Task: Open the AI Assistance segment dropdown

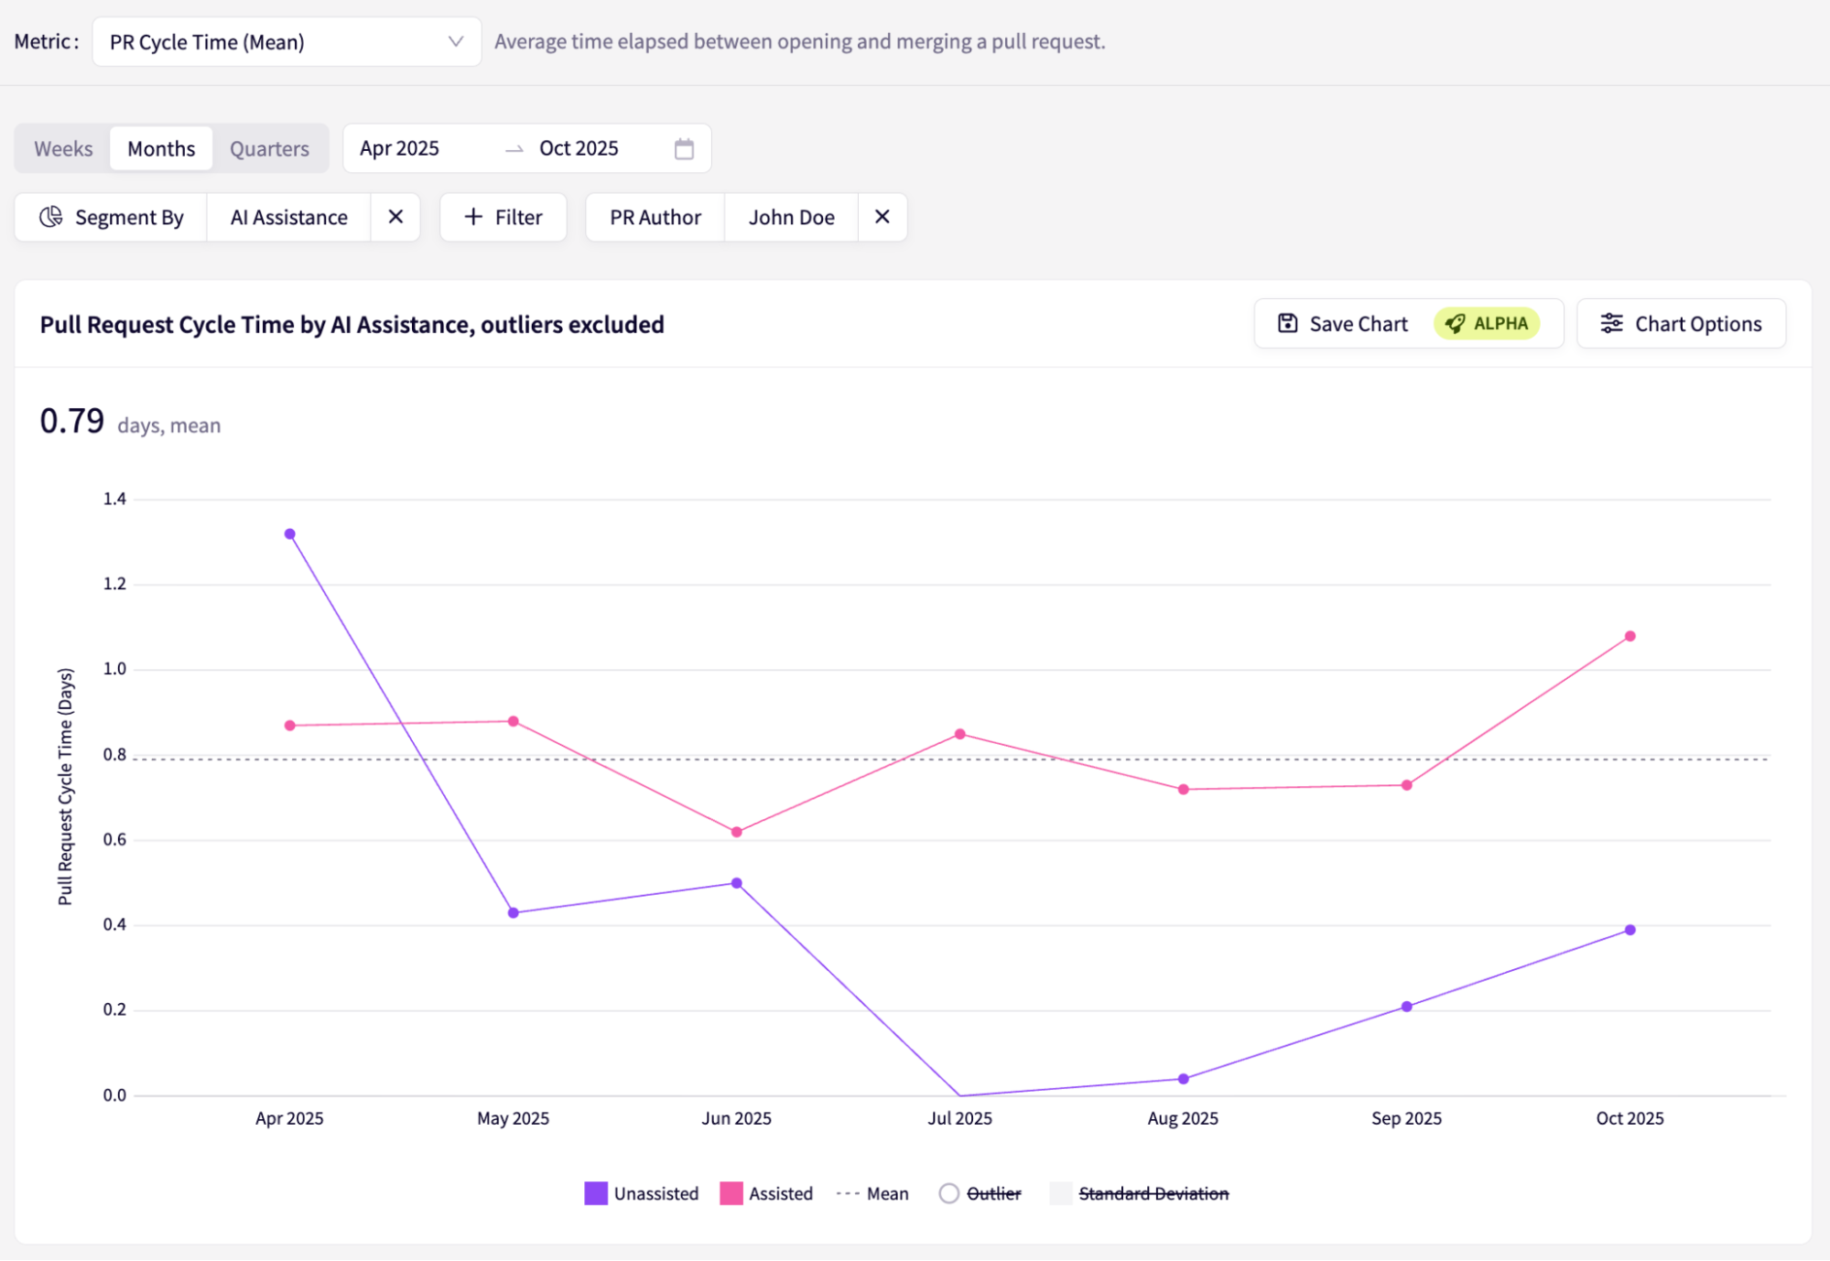Action: coord(288,217)
